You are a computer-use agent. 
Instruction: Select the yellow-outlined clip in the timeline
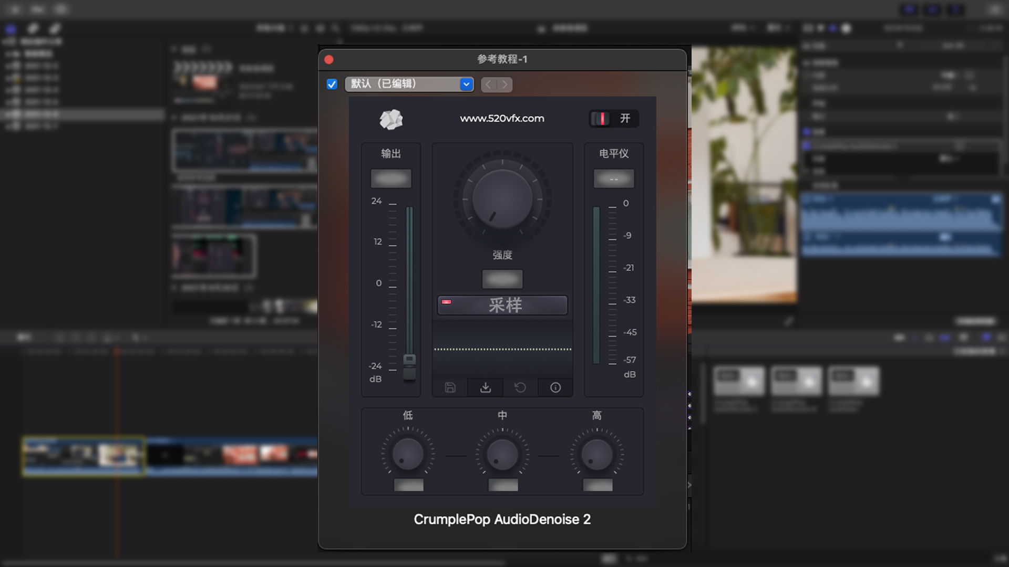click(84, 456)
